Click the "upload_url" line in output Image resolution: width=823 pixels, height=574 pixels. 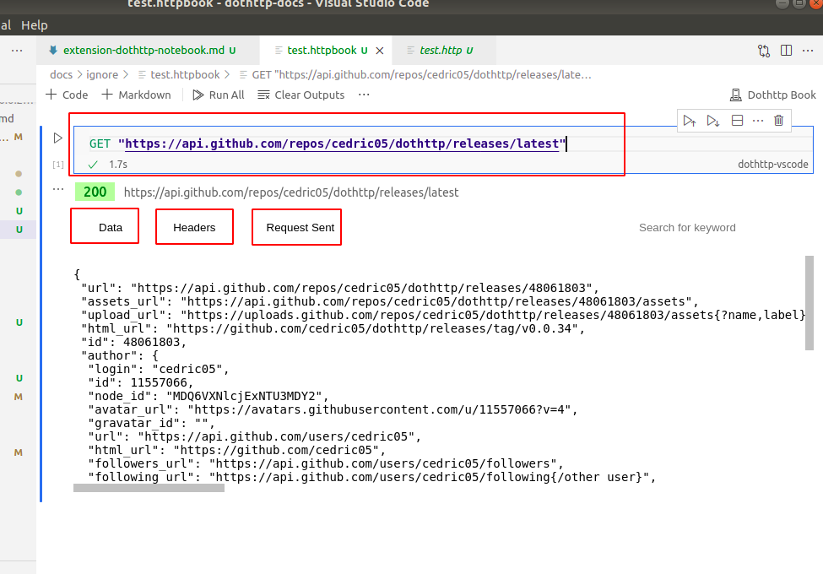[443, 316]
